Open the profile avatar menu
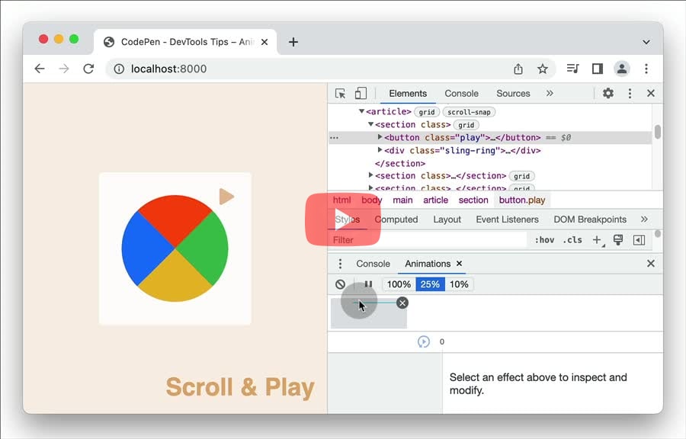This screenshot has height=439, width=686. click(622, 69)
